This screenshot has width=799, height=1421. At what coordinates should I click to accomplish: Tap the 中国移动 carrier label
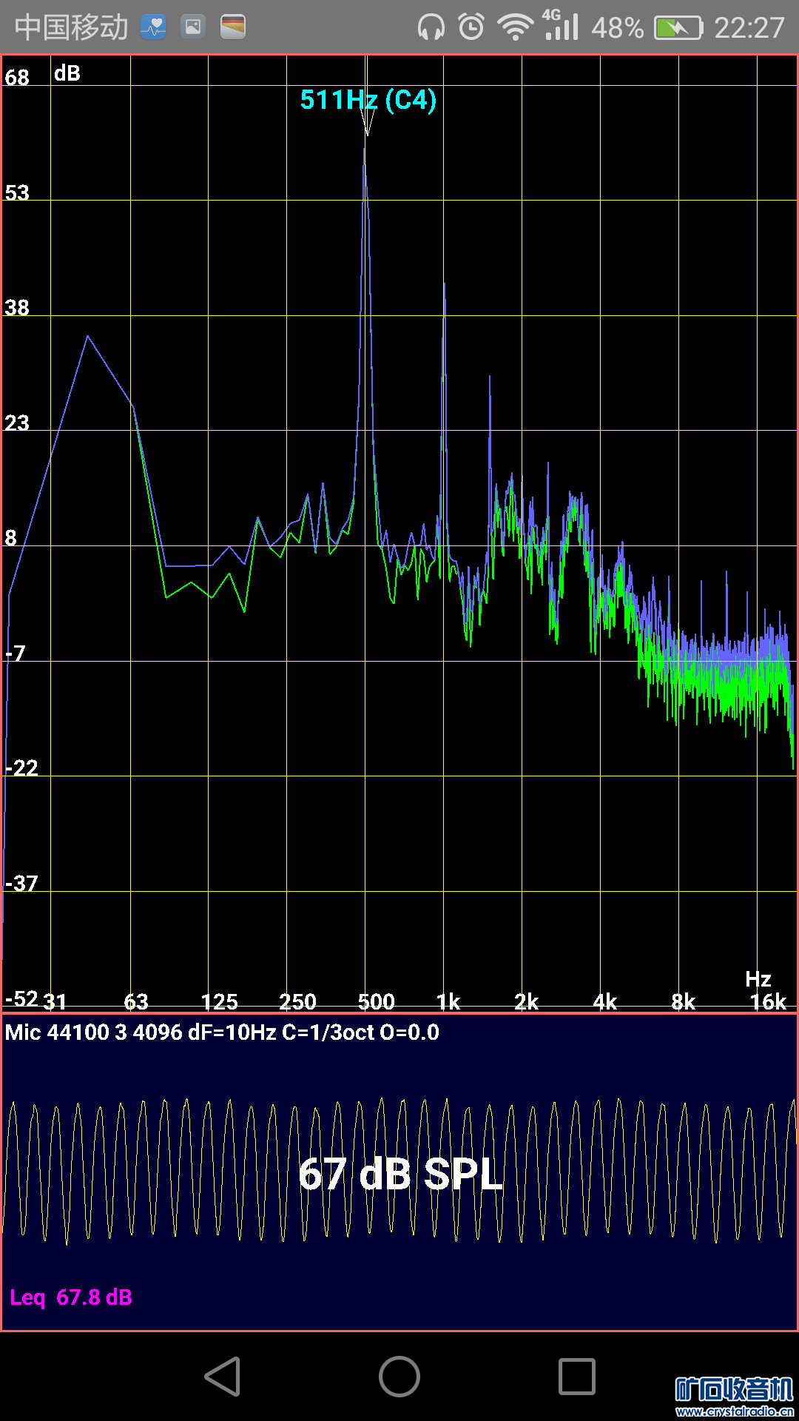point(71,27)
